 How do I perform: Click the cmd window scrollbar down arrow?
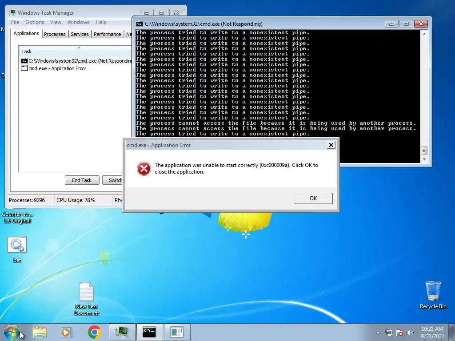pyautogui.click(x=424, y=159)
